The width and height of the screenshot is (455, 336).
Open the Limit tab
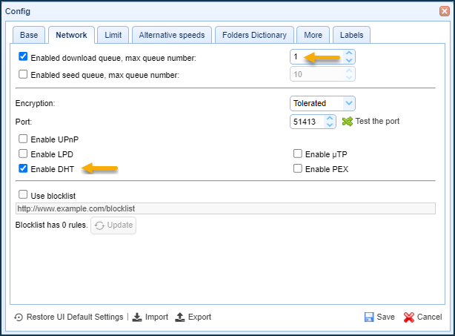pyautogui.click(x=113, y=35)
